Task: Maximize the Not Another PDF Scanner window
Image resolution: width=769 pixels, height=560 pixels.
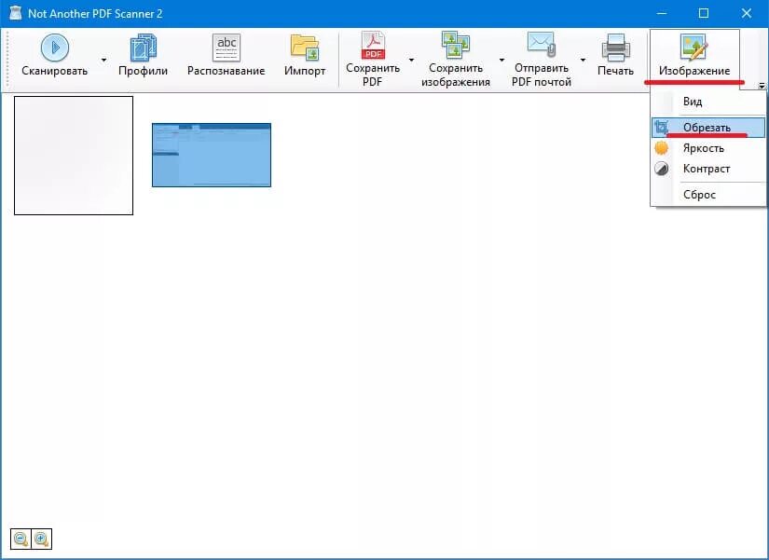Action: (704, 13)
